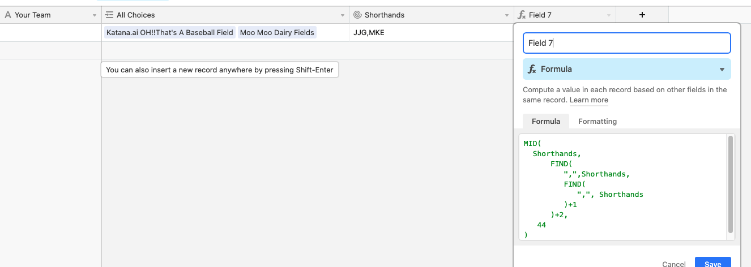Viewport: 751px width, 267px height.
Task: Open the Shorthands column dropdown arrow
Action: click(x=507, y=16)
